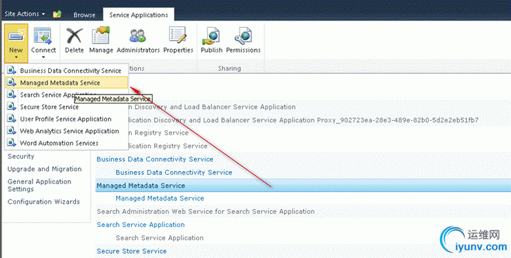
Task: Switch to the Browse tab
Action: pyautogui.click(x=84, y=15)
